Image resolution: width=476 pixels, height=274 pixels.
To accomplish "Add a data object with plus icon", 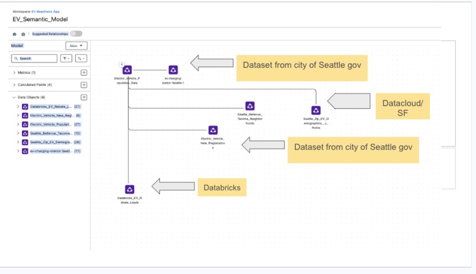I will (84, 97).
